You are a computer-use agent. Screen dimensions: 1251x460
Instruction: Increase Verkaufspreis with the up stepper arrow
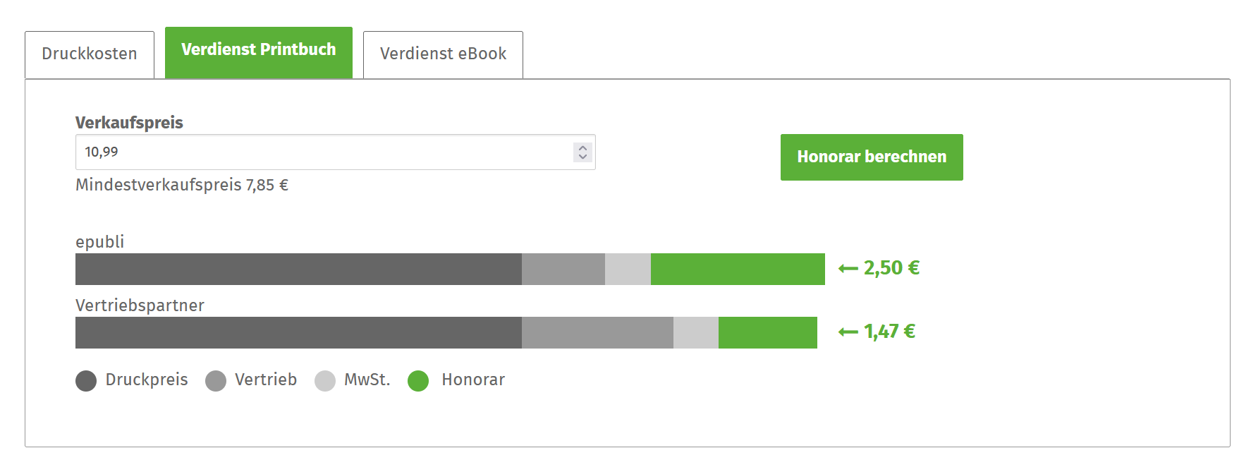click(x=582, y=147)
